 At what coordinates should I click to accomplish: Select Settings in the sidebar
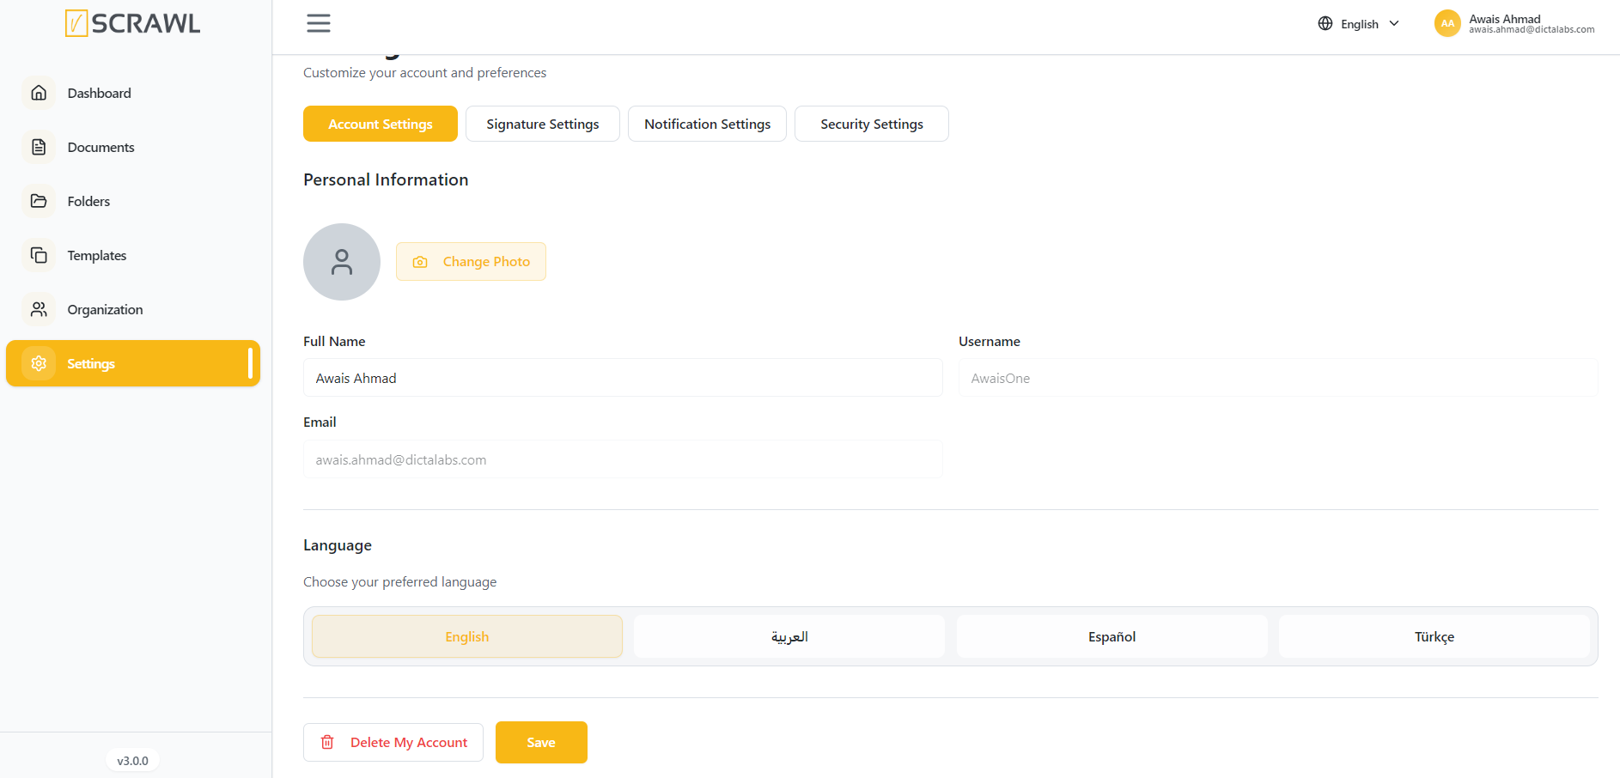pos(133,363)
